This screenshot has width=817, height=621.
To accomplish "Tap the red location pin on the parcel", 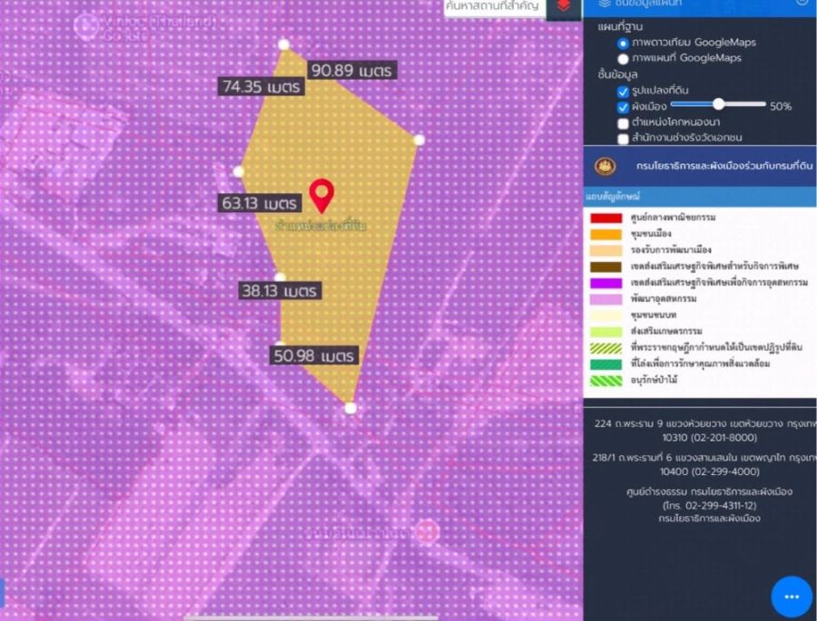I will (x=321, y=195).
